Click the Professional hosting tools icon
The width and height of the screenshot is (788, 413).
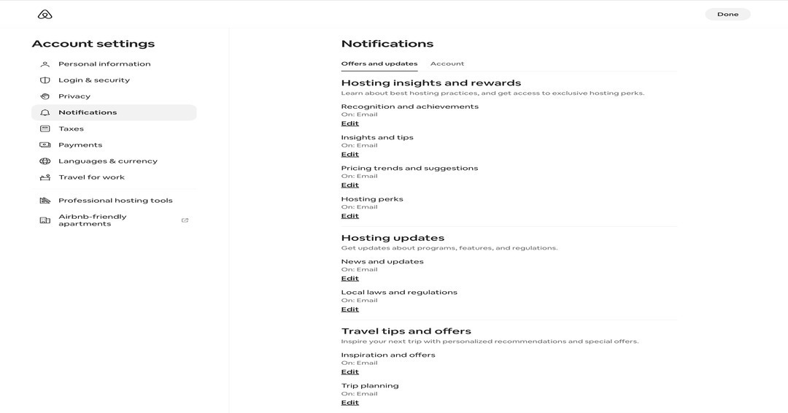(x=45, y=201)
